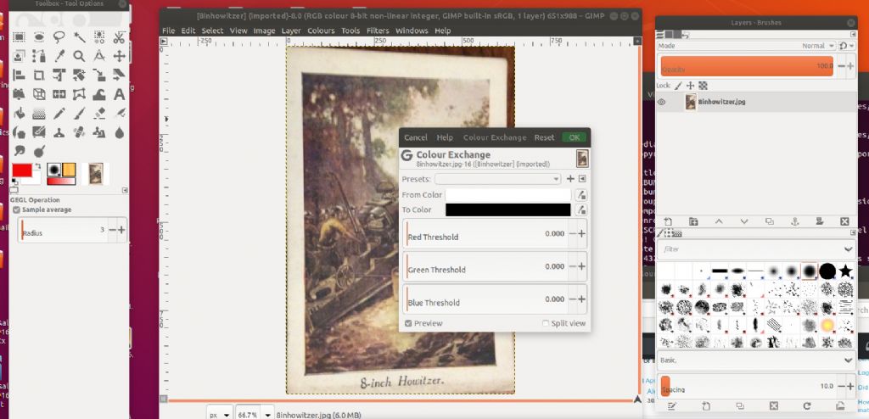Toggle the Sample average checkbox

(x=17, y=209)
